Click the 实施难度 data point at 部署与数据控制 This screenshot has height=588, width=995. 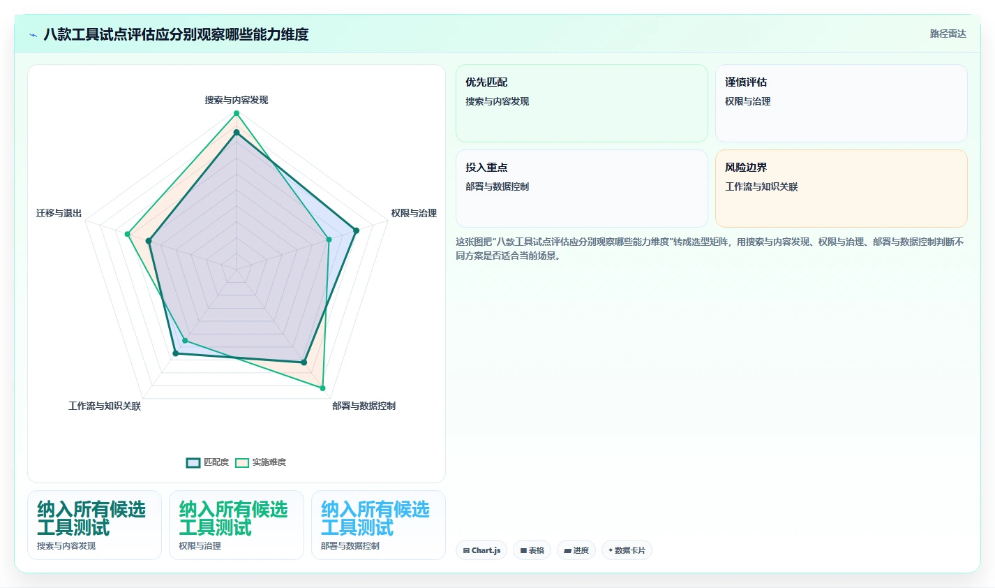(322, 388)
